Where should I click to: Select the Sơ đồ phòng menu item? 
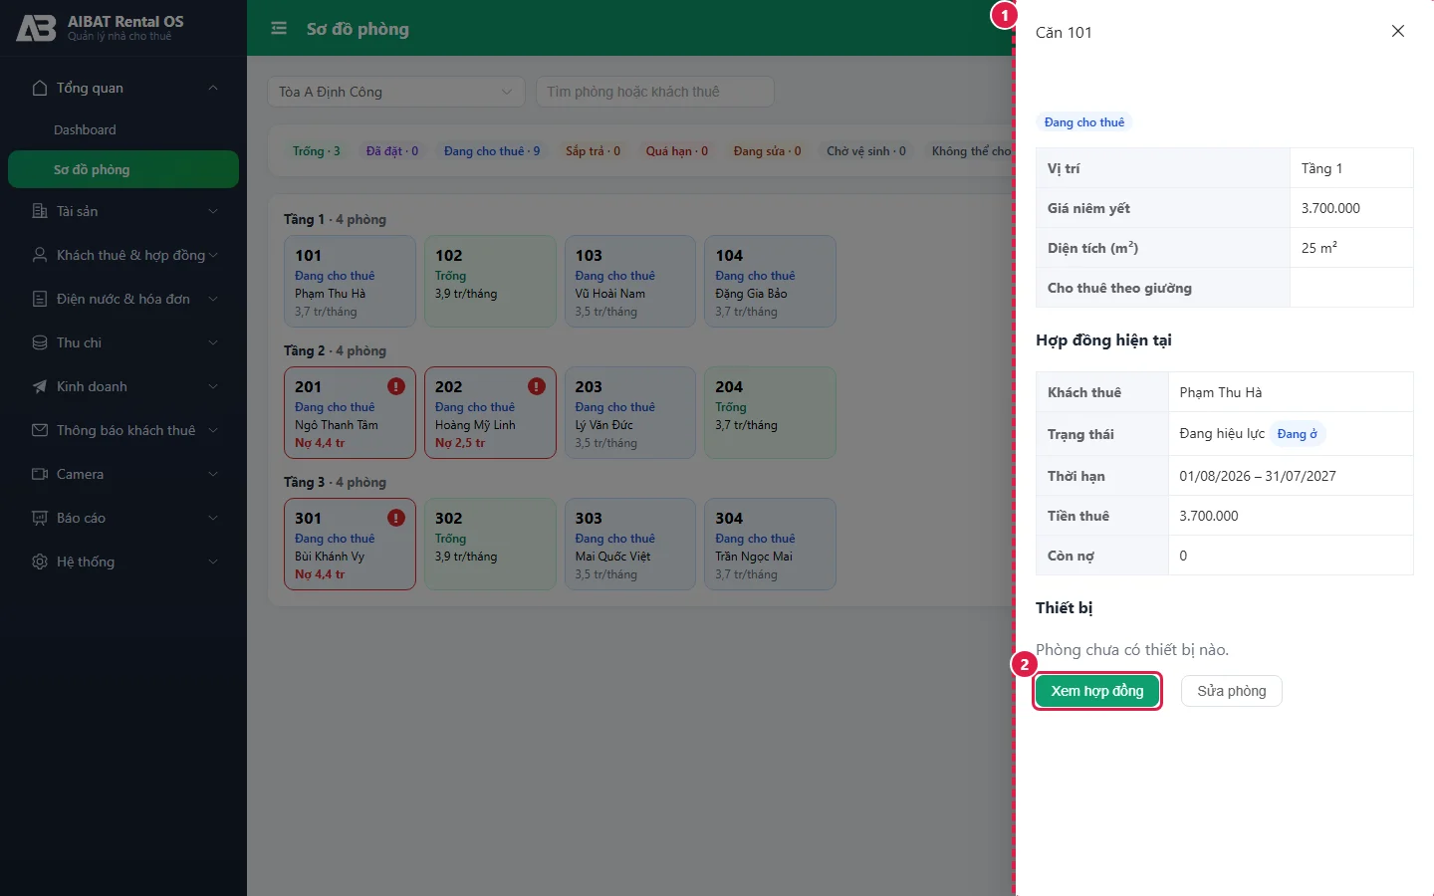[x=123, y=169]
